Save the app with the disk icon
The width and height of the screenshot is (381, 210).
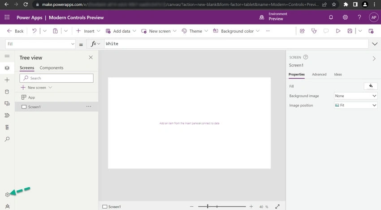[350, 31]
